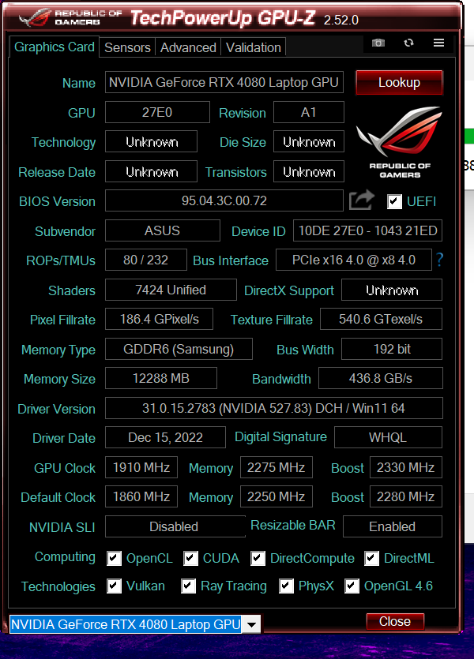
Task: Click the Driver Version field
Action: coord(273,409)
